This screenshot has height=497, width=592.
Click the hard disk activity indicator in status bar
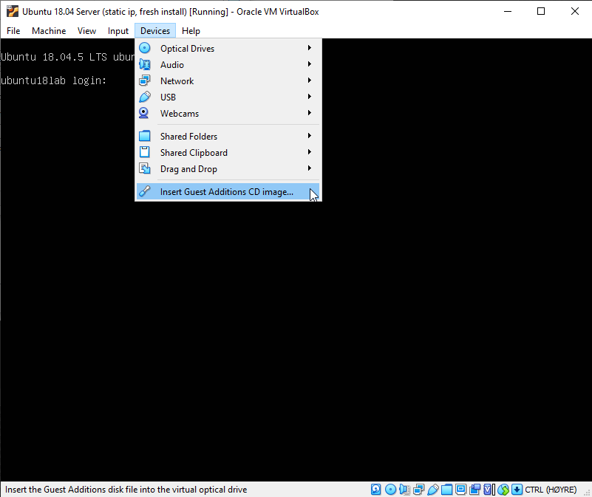pos(375,490)
